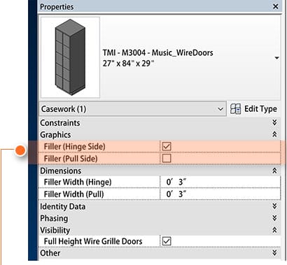Open the type selector dropdown arrow
The image size is (287, 265).
point(276,58)
